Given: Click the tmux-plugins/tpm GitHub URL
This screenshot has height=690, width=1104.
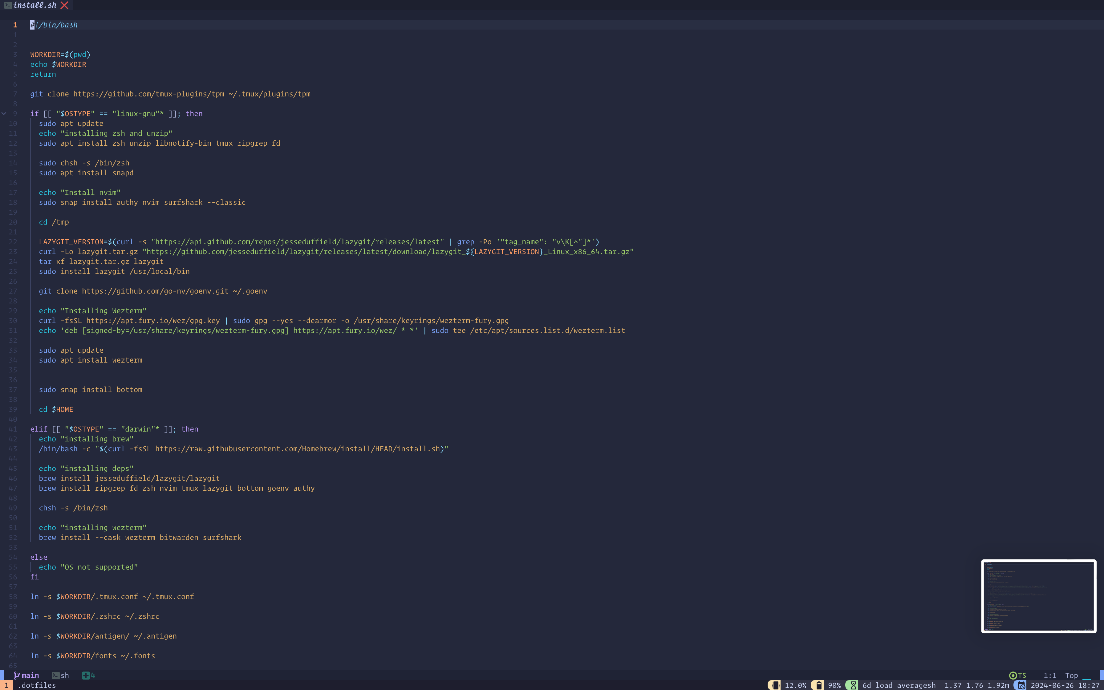Looking at the screenshot, I should 149,94.
